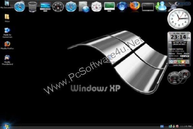The image size is (193, 129).
Task: Click the taskbar clock showing 11:14 PM
Action: (186, 126)
